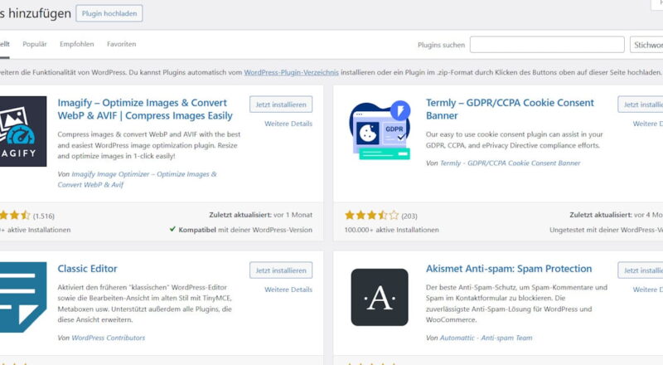Open Weitere Details for Akismet

click(648, 290)
